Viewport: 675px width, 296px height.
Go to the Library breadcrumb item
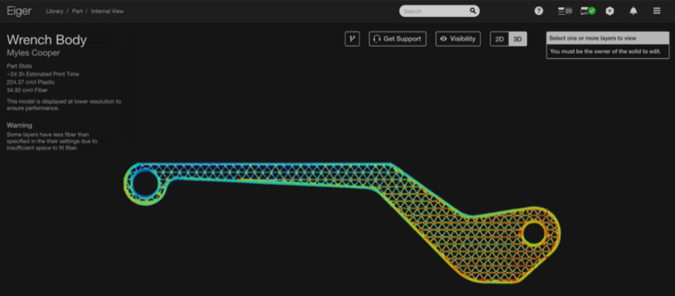54,11
